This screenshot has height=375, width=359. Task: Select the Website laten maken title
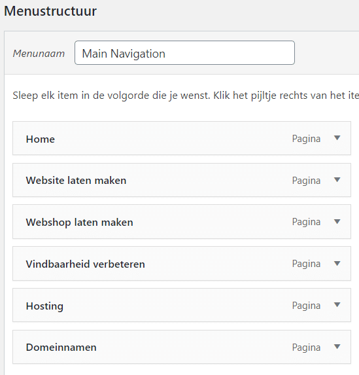pyautogui.click(x=76, y=181)
